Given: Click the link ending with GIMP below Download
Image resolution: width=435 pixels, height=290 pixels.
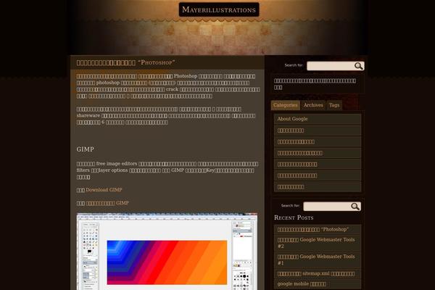Looking at the screenshot, I should pyautogui.click(x=107, y=203).
